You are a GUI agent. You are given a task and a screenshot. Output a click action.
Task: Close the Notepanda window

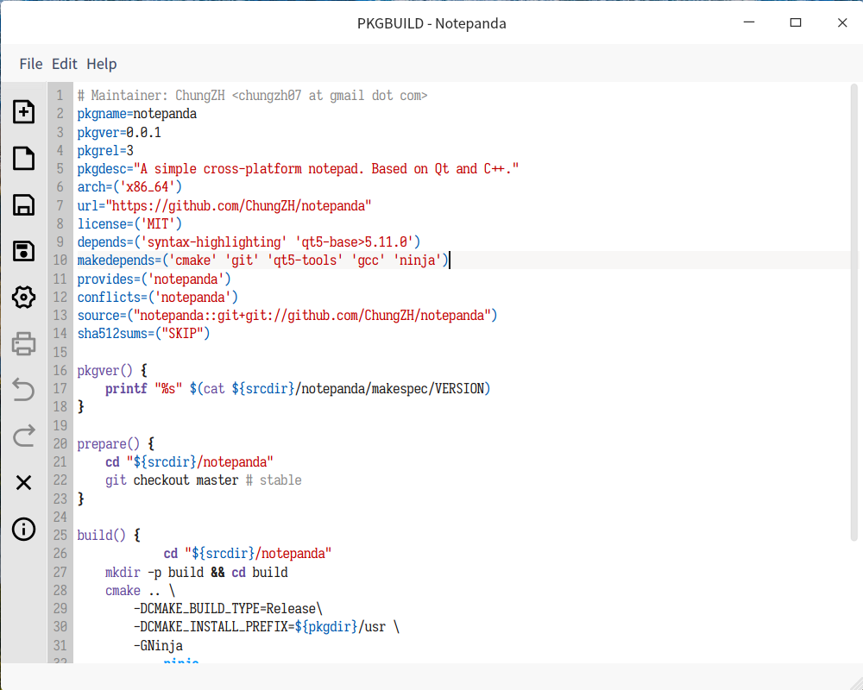coord(842,22)
